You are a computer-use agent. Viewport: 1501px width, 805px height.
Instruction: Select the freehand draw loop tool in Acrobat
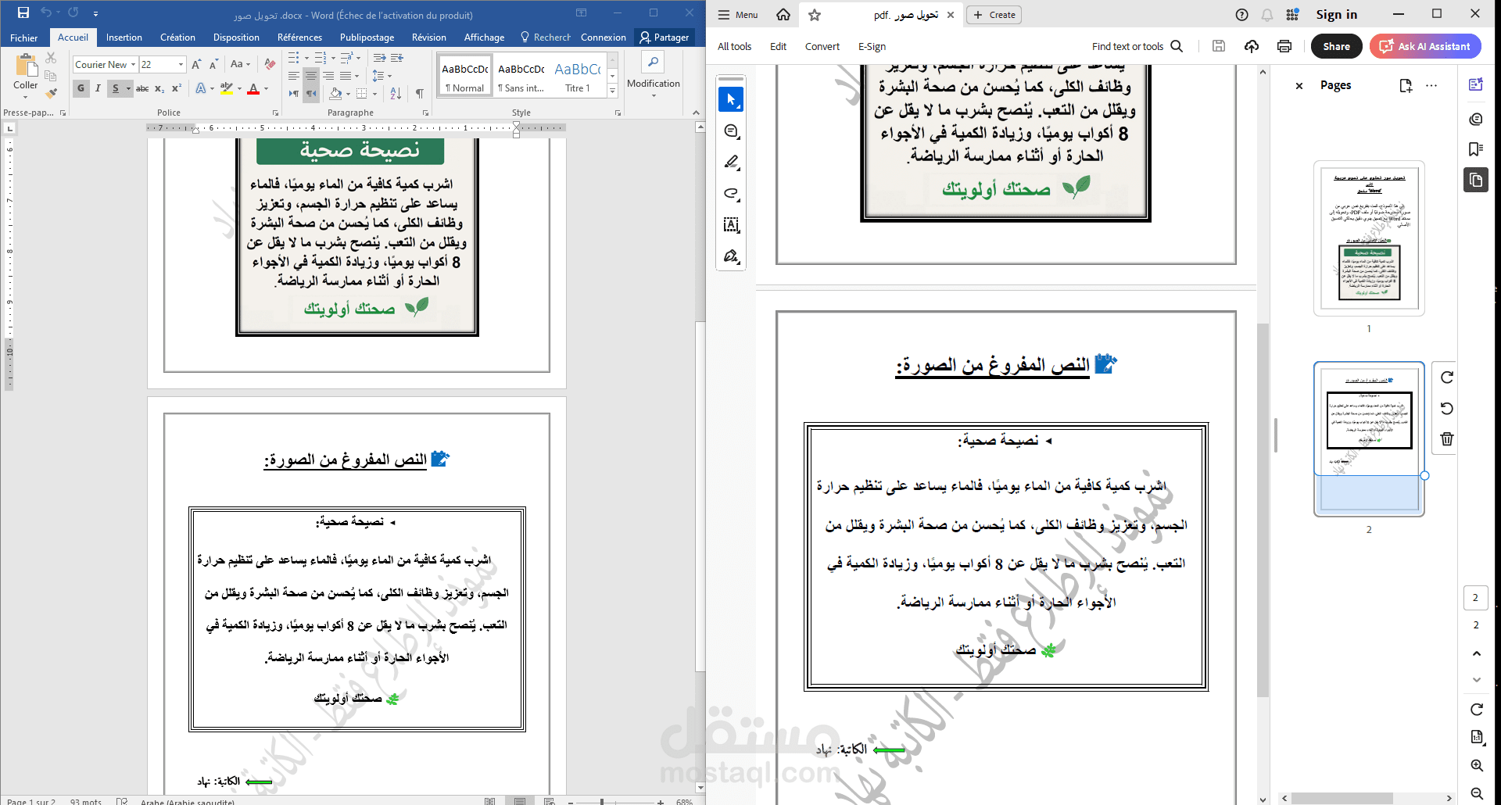click(x=731, y=194)
